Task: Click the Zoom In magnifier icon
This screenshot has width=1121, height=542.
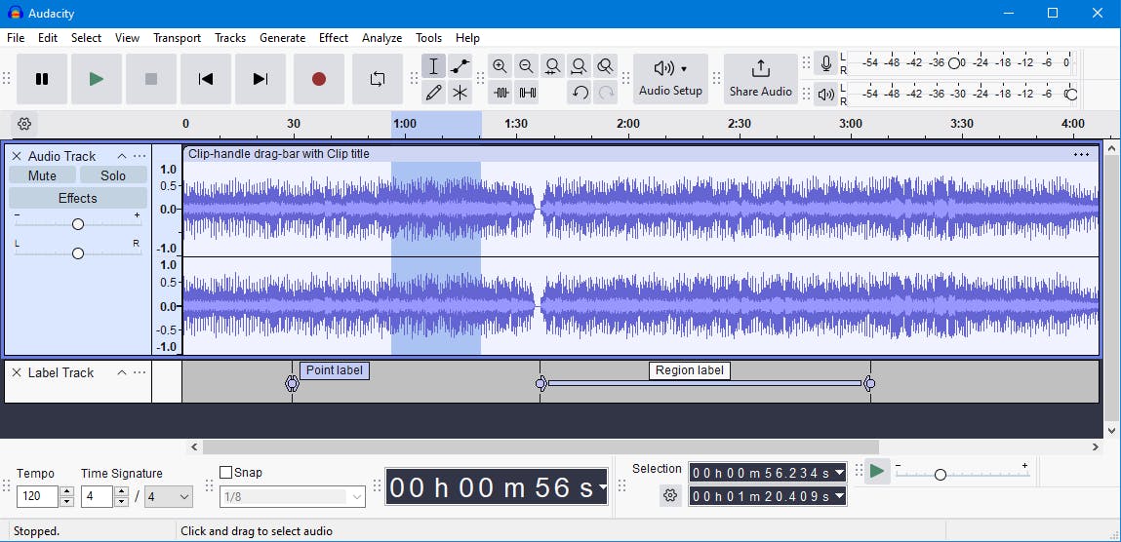Action: tap(500, 66)
